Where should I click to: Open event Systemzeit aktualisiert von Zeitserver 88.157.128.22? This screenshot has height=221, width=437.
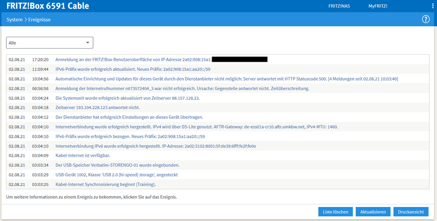pos(128,98)
